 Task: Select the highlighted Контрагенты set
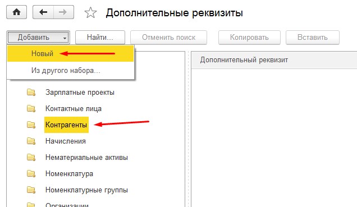(x=66, y=125)
